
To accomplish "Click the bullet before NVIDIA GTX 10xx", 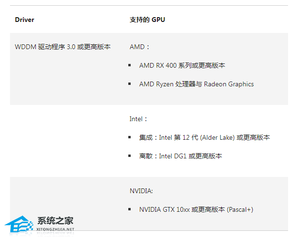I will (130, 209).
